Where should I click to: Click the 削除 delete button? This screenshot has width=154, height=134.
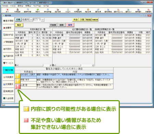[x=62, y=25]
